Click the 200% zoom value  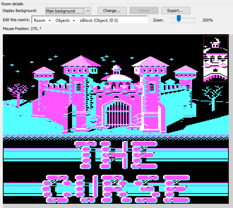pos(208,20)
